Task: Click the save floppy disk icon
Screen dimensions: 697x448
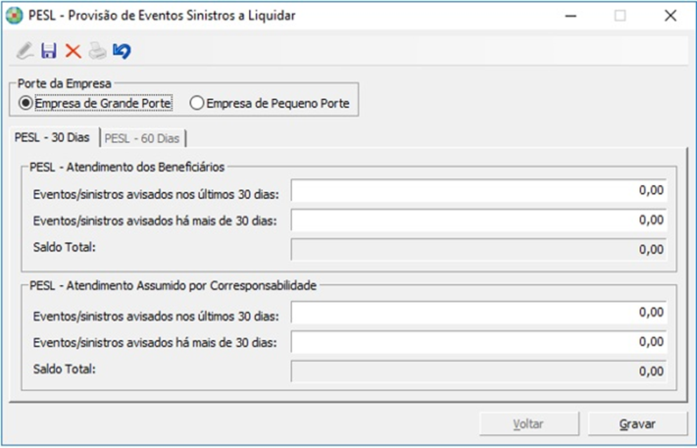Action: pos(49,52)
